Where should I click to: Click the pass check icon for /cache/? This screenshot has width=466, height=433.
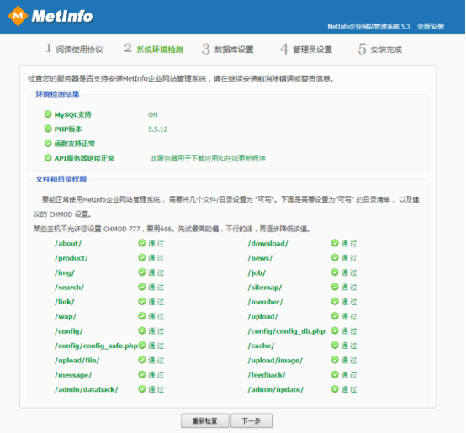point(335,345)
